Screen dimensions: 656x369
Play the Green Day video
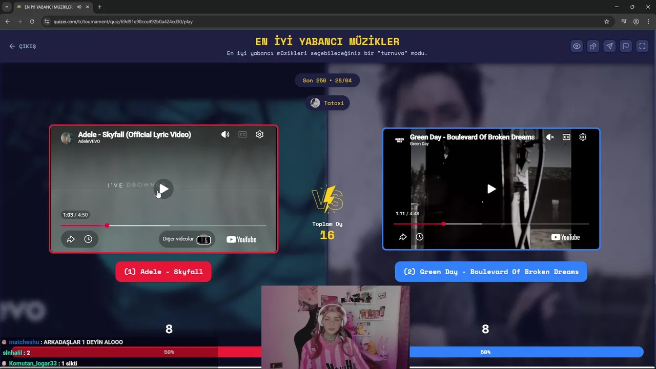[x=491, y=189]
